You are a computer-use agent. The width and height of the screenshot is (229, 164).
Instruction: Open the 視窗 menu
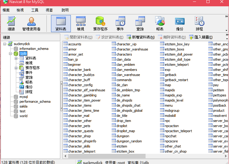[49, 10]
